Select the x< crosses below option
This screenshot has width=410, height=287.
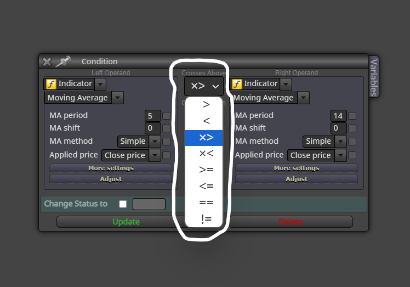tap(204, 154)
